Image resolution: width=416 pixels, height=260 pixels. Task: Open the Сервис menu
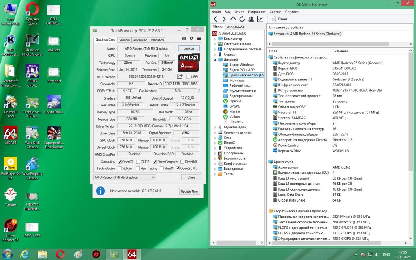tap(275, 12)
